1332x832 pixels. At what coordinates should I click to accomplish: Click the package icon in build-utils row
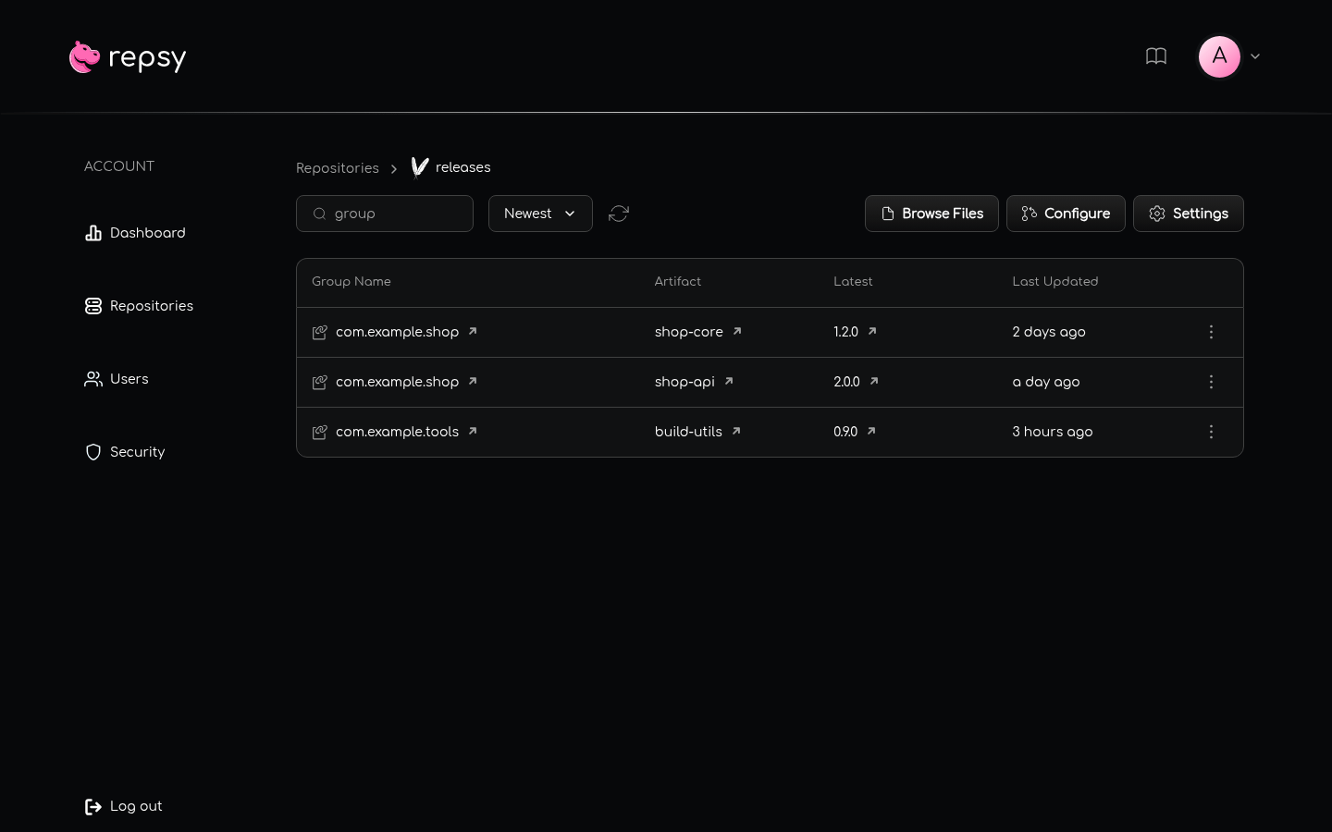(320, 432)
